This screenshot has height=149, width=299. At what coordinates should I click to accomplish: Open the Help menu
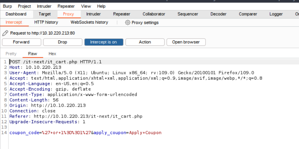tap(101, 6)
